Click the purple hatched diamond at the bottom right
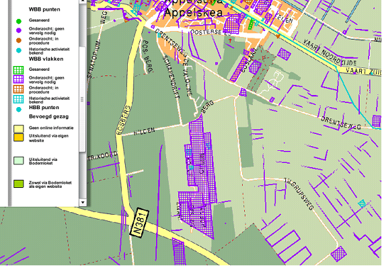This screenshot has height=266, width=382. coord(339,253)
